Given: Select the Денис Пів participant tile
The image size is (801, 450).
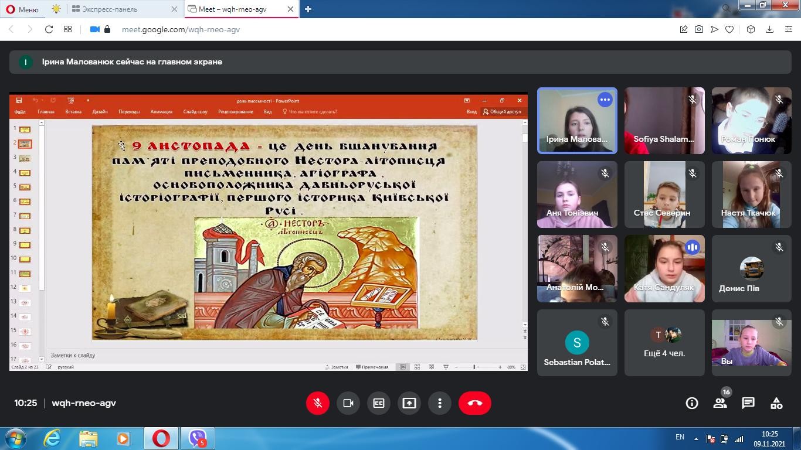Looking at the screenshot, I should (x=752, y=269).
